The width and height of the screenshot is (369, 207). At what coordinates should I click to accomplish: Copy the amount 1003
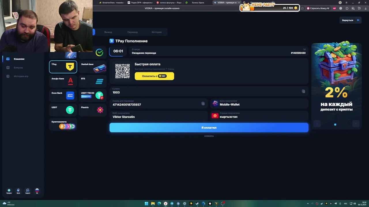tap(303, 91)
